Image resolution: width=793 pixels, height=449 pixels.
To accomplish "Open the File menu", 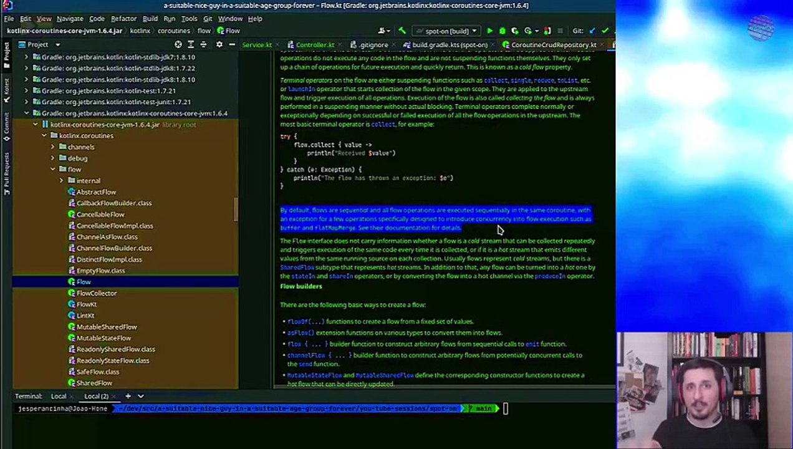I will click(9, 19).
